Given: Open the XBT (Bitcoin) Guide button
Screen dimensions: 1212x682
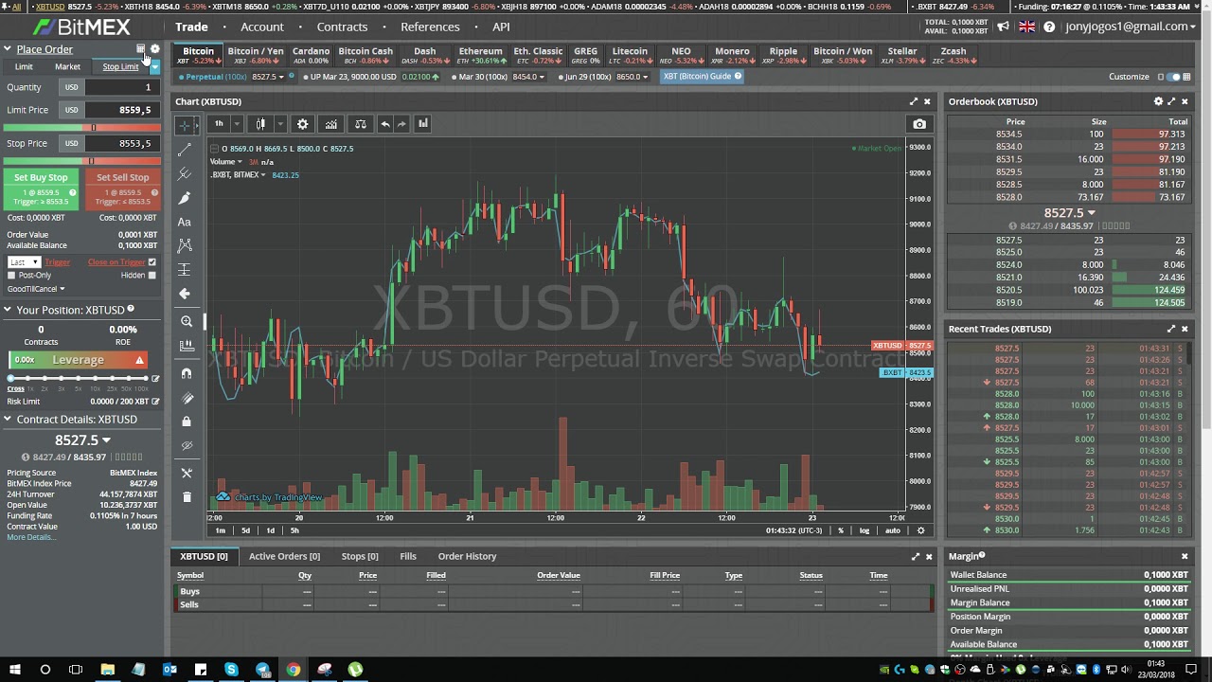Looking at the screenshot, I should (702, 77).
